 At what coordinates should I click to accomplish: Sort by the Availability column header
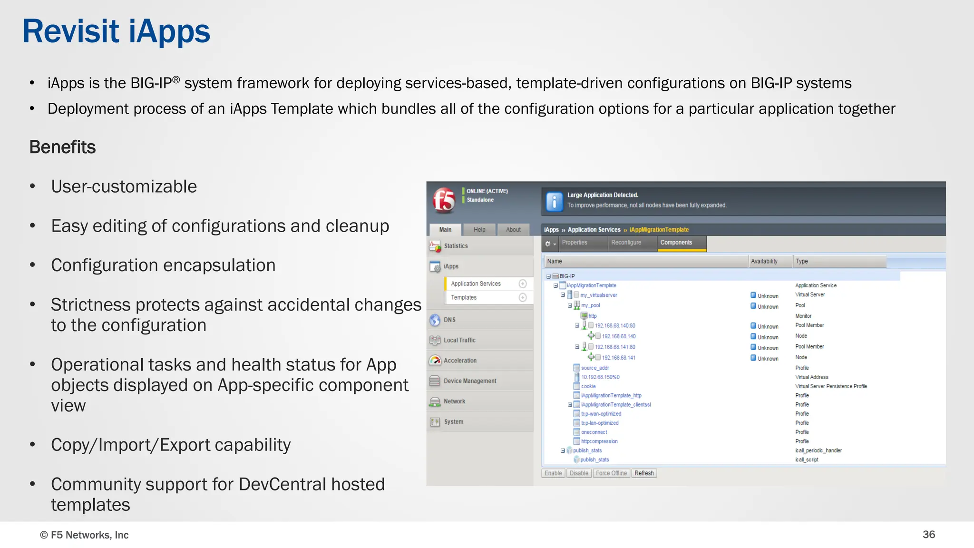coord(770,261)
